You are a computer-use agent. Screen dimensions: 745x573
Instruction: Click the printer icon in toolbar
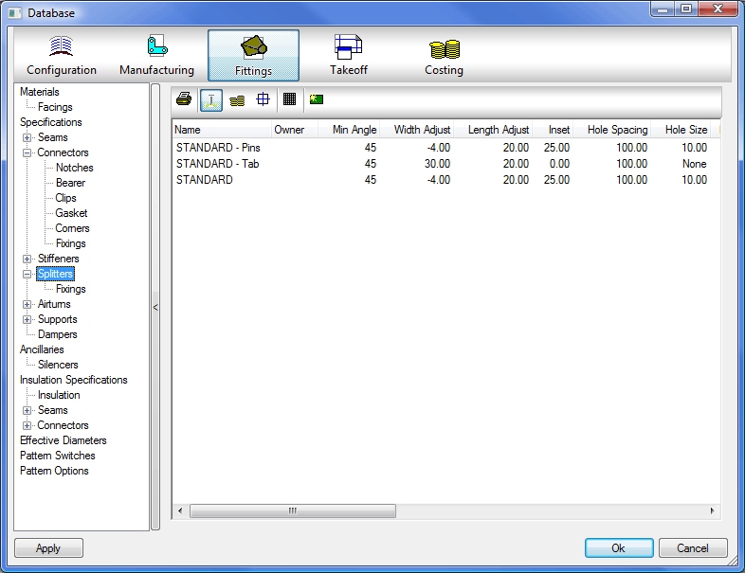click(184, 99)
